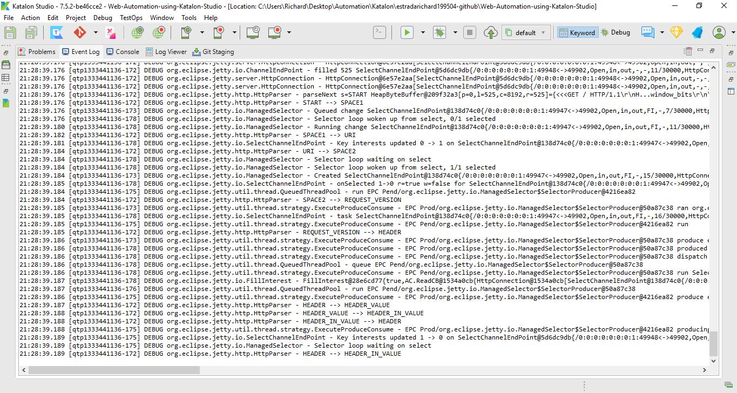Click the cloud upload TestOps icon
Image resolution: width=737 pixels, height=393 pixels.
coord(490,32)
